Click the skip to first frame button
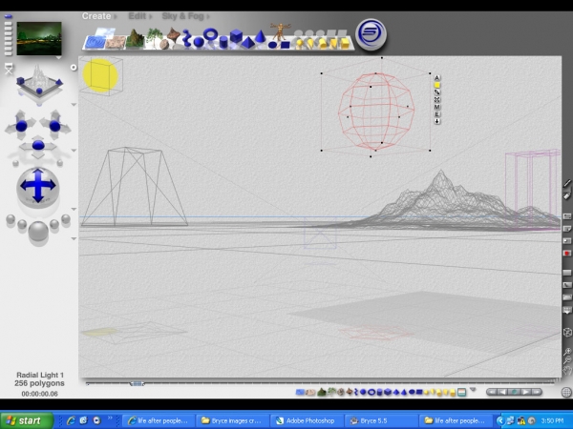The width and height of the screenshot is (573, 429). (492, 392)
